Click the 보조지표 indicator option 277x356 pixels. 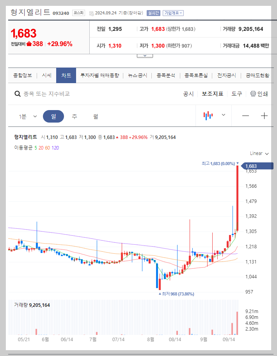pos(212,94)
